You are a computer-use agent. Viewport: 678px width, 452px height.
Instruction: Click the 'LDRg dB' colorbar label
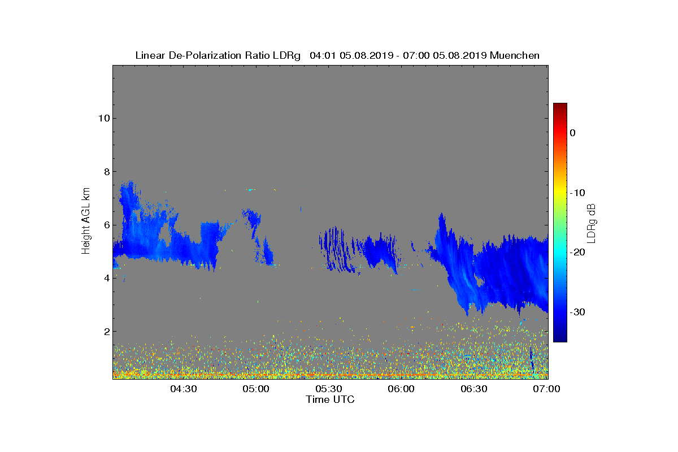point(592,223)
